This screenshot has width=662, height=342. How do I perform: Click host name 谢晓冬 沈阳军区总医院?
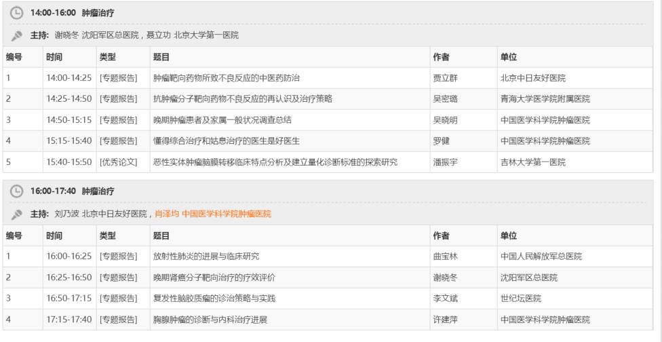click(97, 35)
